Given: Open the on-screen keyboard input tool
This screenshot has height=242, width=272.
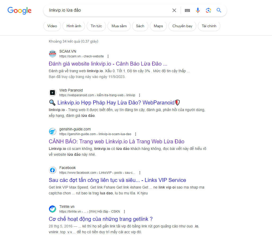Looking at the screenshot, I should tap(187, 10).
